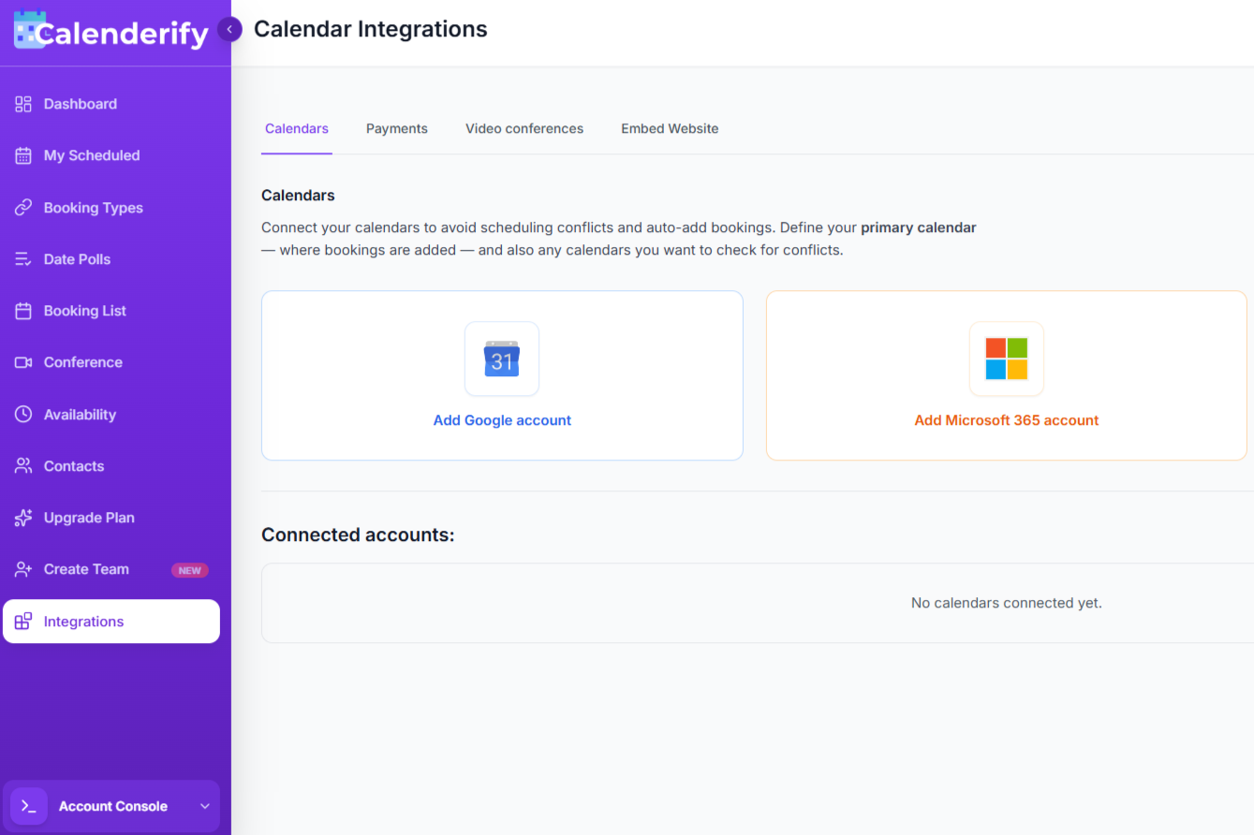Open Availability using the clock icon

point(21,414)
